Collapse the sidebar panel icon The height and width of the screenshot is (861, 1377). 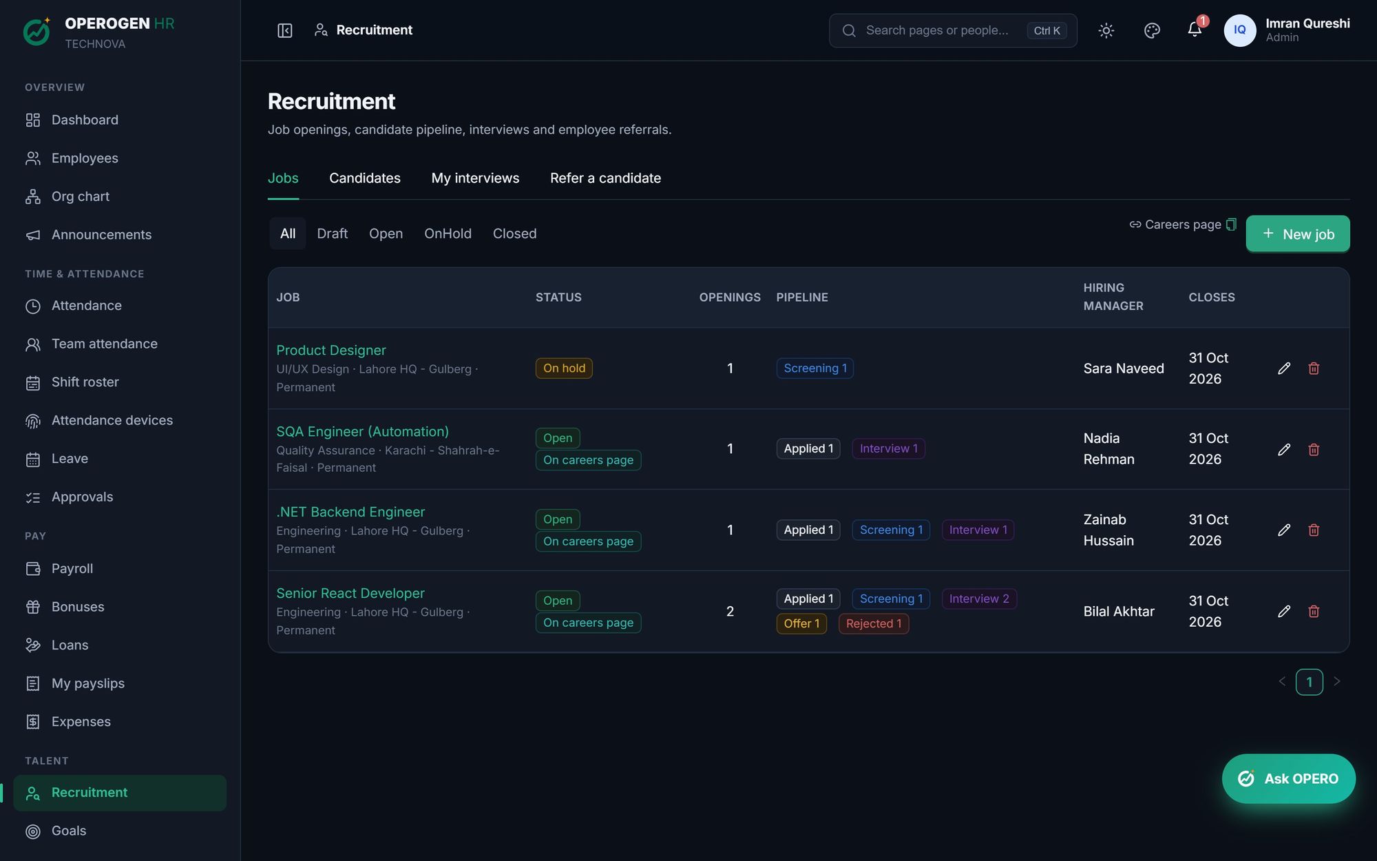(x=284, y=30)
